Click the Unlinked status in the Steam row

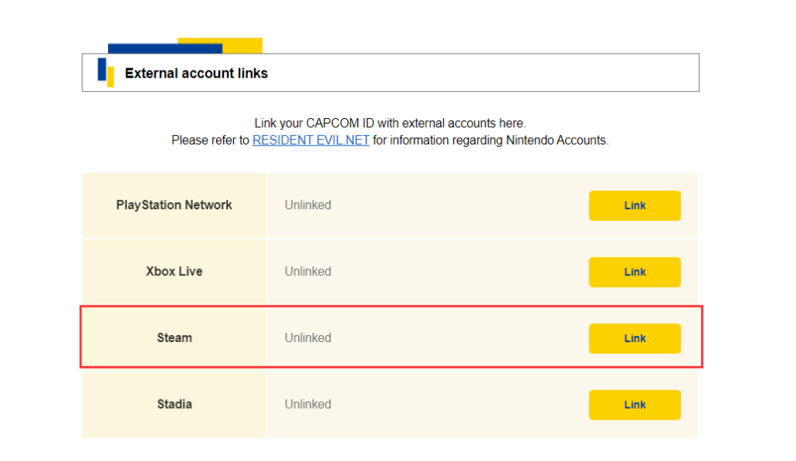click(x=308, y=338)
